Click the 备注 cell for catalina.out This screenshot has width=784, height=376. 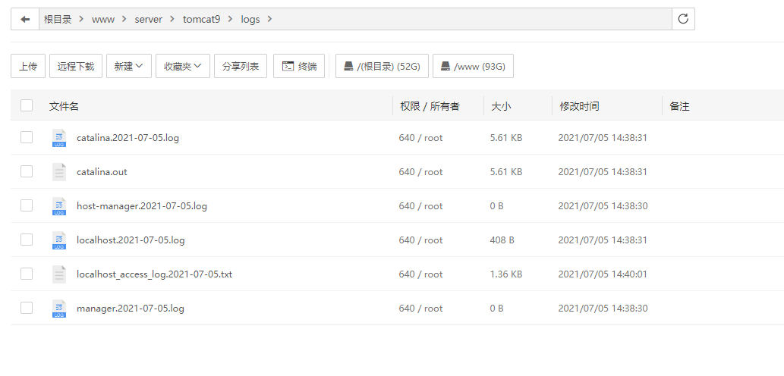[x=723, y=172]
